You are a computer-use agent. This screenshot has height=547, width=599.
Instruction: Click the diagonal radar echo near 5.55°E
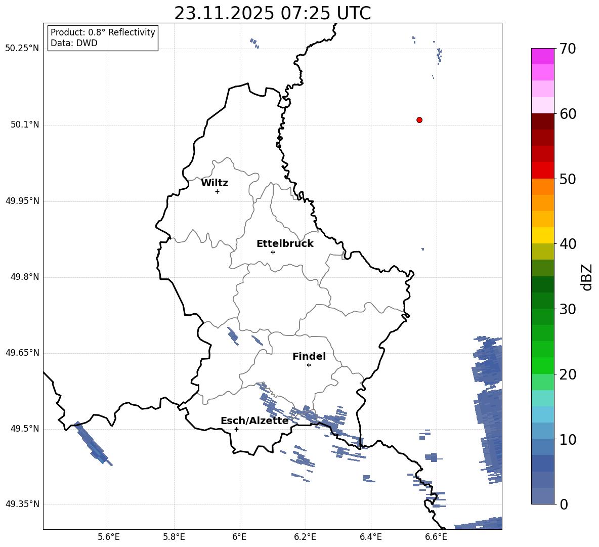click(x=93, y=443)
